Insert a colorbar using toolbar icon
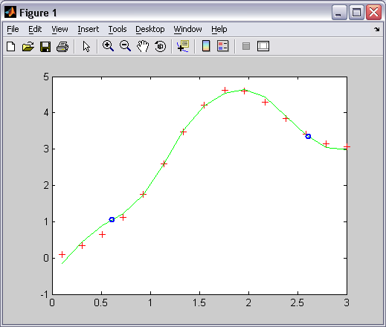The image size is (386, 327). coord(206,46)
